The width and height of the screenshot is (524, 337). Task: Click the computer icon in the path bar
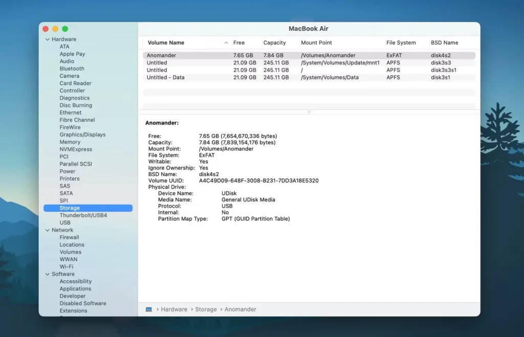pos(149,309)
